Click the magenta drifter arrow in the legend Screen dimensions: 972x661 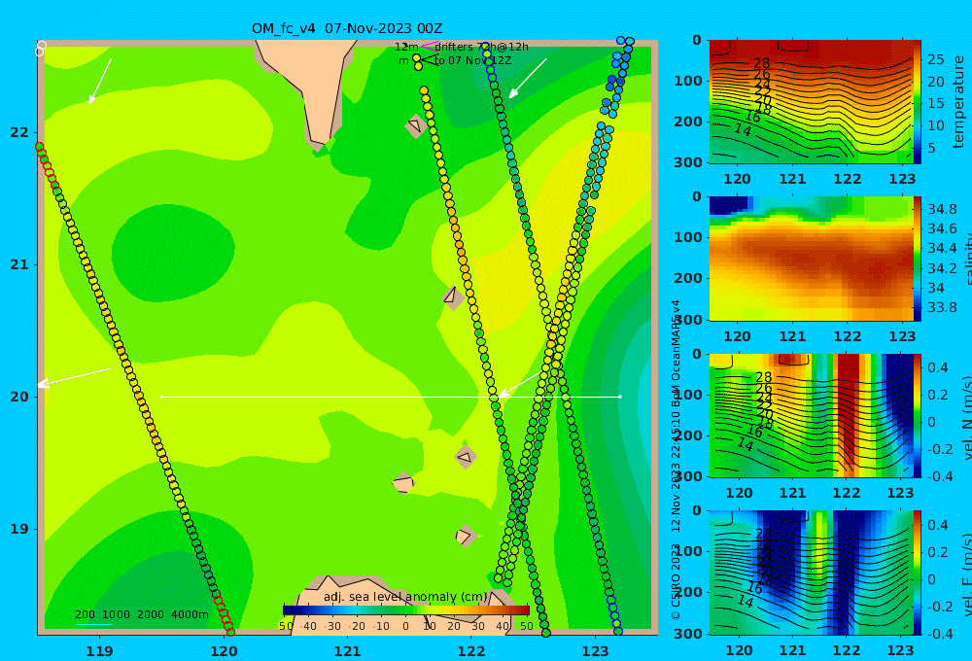coord(429,47)
